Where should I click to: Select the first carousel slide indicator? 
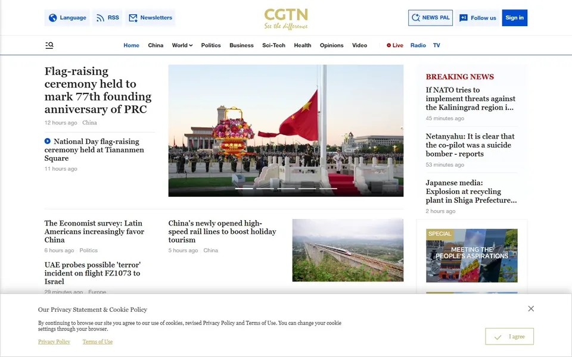point(244,189)
